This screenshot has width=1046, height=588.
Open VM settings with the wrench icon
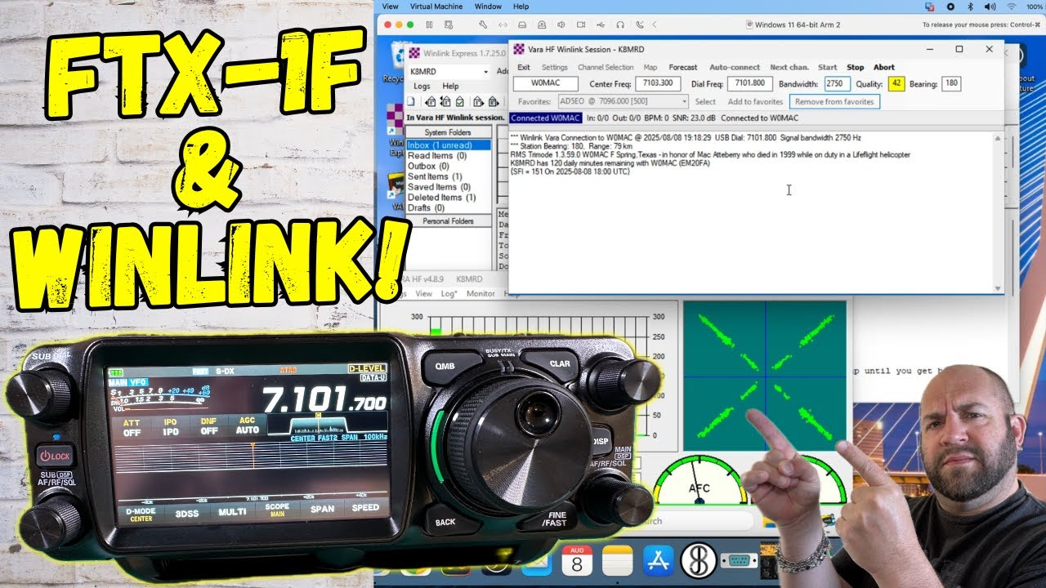[483, 24]
